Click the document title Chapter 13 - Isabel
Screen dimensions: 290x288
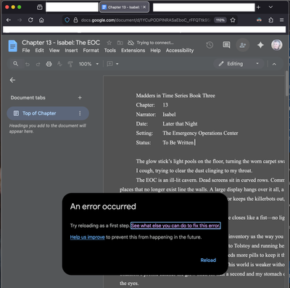61,43
